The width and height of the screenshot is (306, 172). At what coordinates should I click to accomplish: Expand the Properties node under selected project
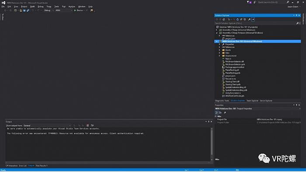(219, 45)
